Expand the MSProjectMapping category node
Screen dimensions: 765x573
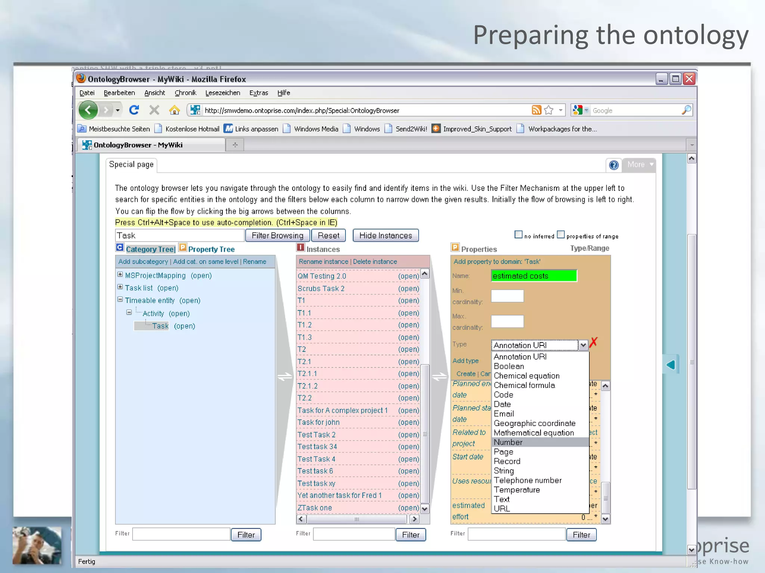(x=120, y=275)
